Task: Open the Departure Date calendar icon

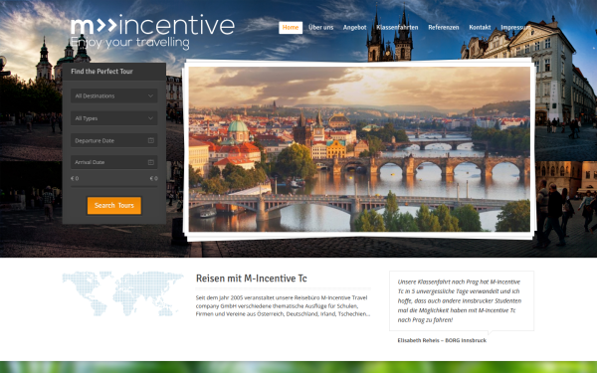Action: coord(151,140)
